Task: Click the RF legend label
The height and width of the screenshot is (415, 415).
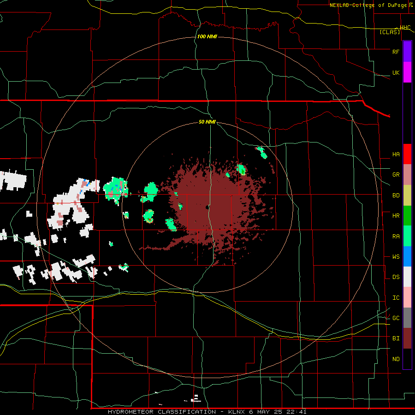Action: coord(396,52)
